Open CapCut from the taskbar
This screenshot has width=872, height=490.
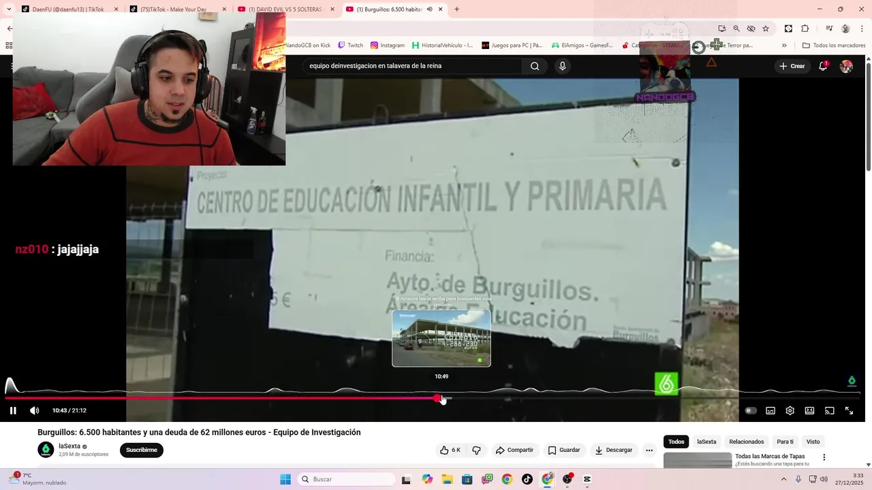pos(587,479)
